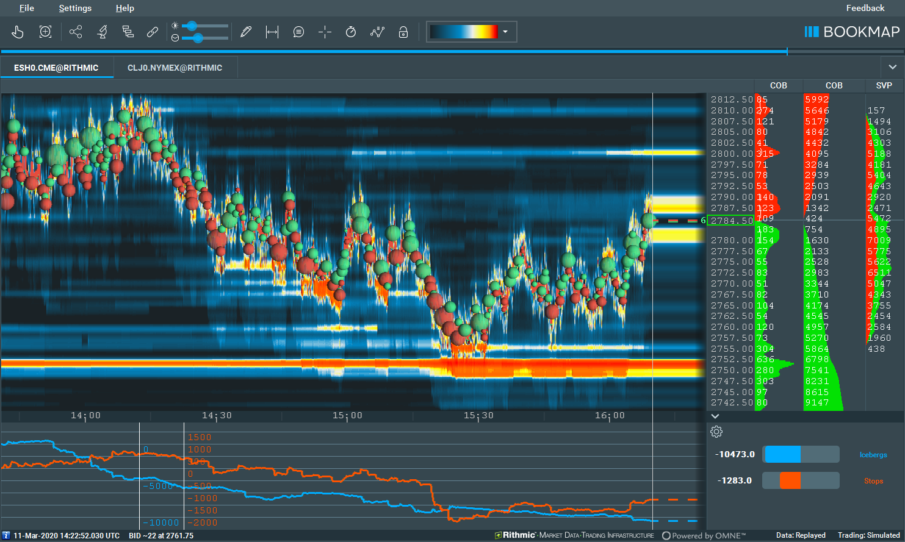
Task: Click the zoom-in focus icon
Action: (45, 32)
